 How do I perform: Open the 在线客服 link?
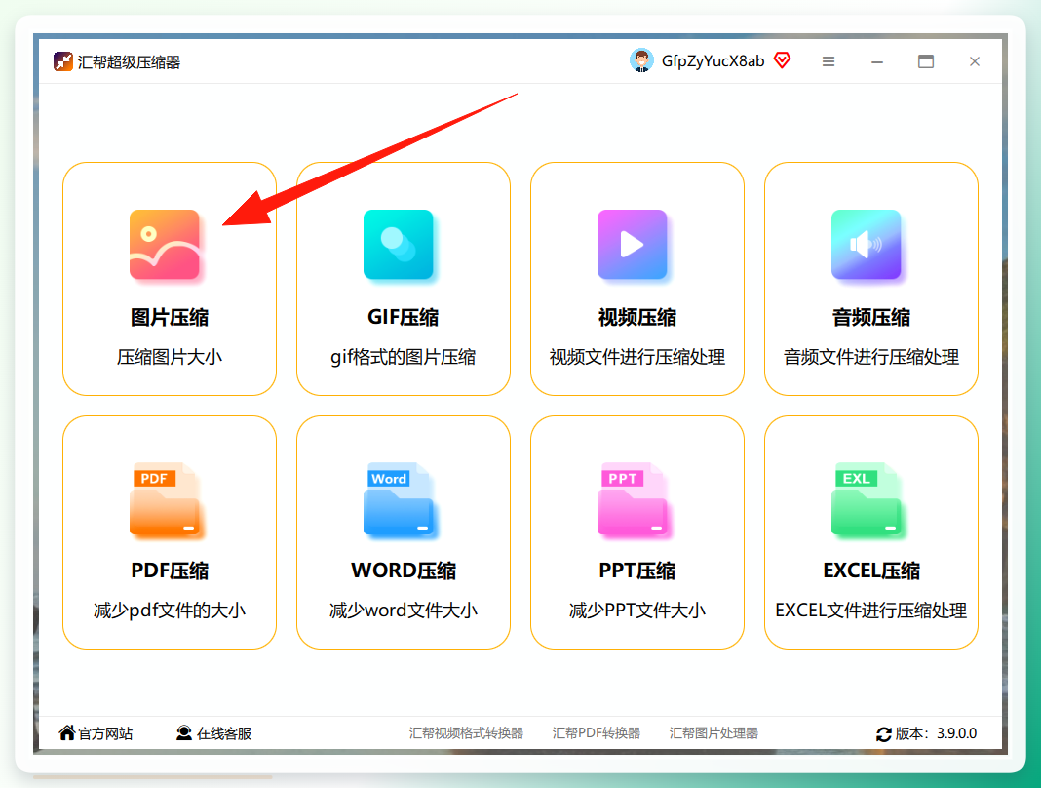click(224, 733)
